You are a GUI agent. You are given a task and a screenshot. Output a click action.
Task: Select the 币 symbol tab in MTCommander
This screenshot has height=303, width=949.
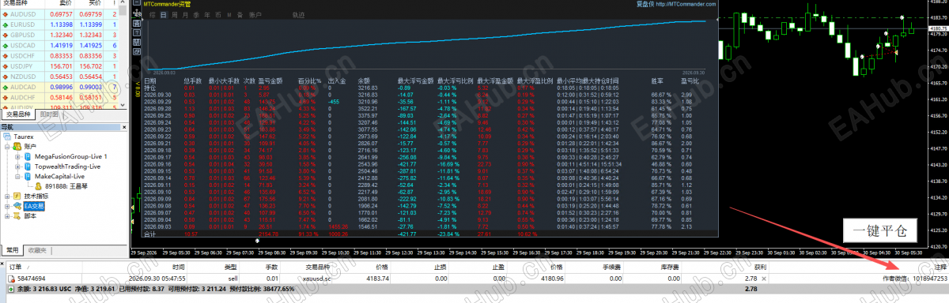click(x=217, y=15)
